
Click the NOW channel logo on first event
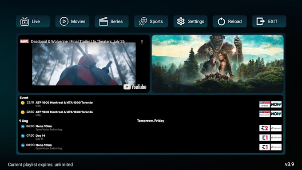click(x=276, y=104)
